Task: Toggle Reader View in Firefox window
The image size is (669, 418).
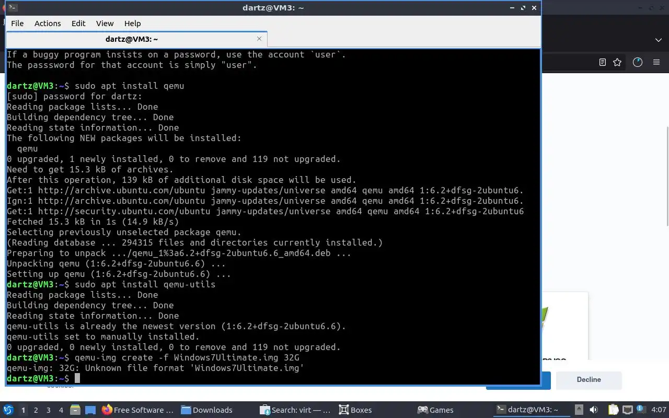Action: (603, 62)
